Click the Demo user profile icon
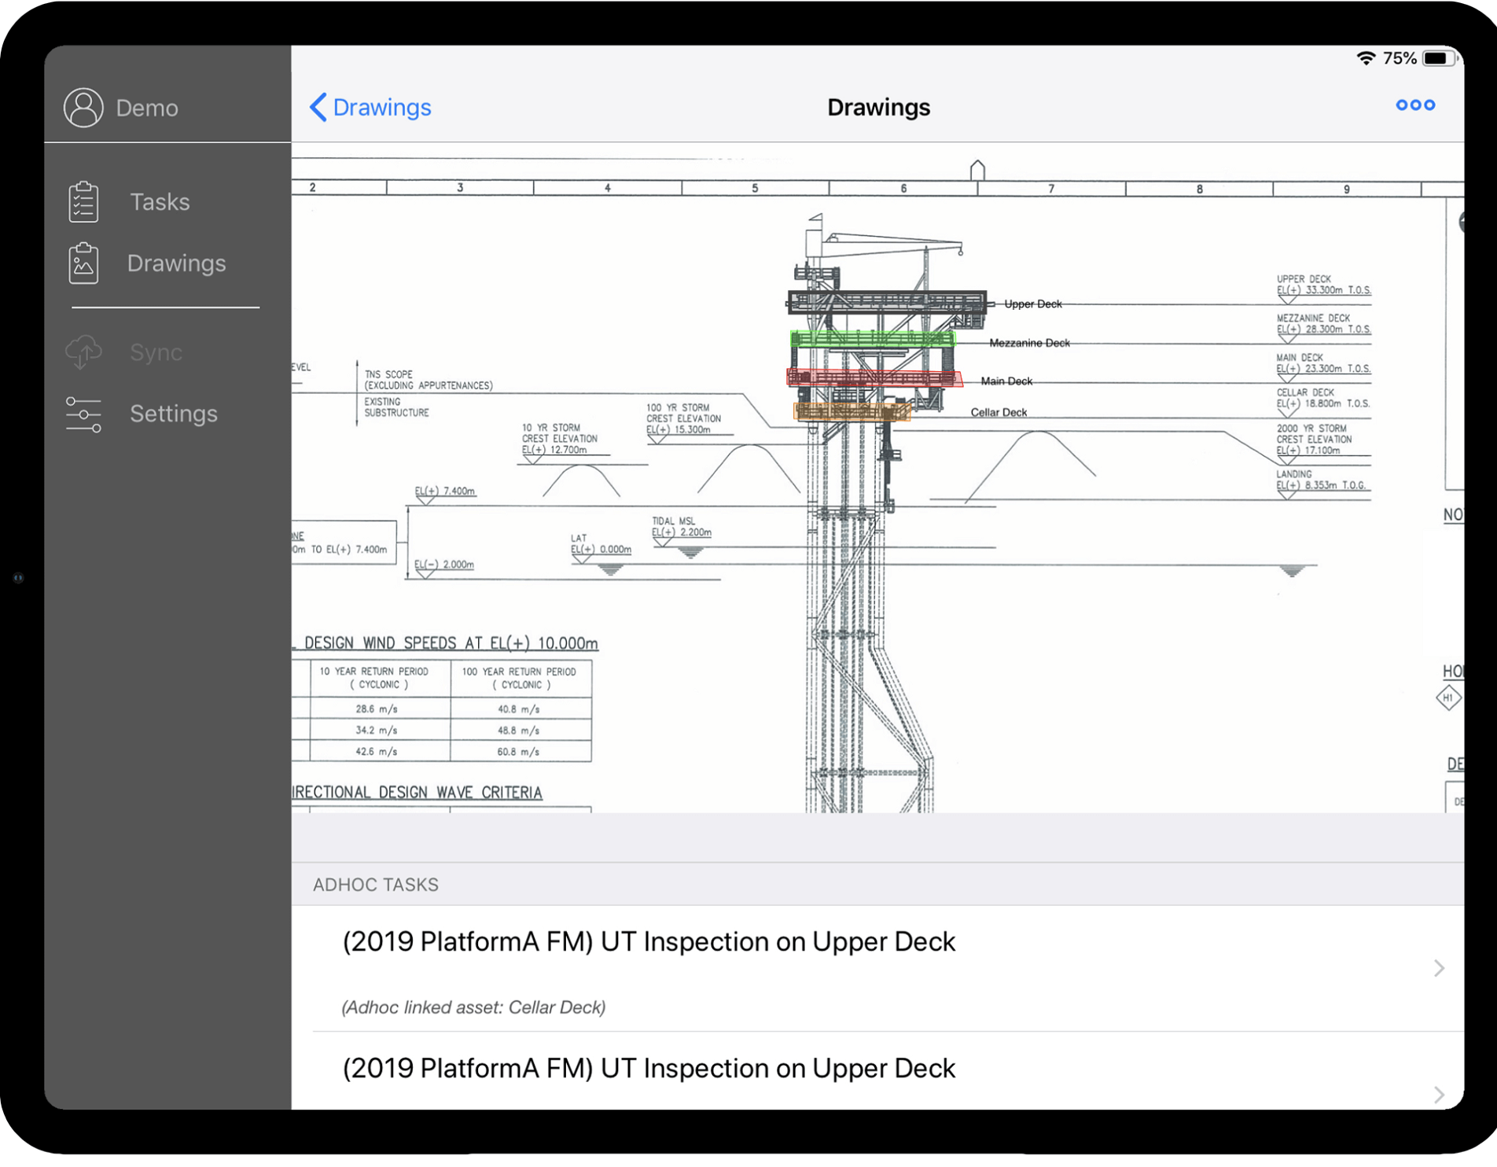Viewport: 1497px width, 1167px height. (83, 108)
